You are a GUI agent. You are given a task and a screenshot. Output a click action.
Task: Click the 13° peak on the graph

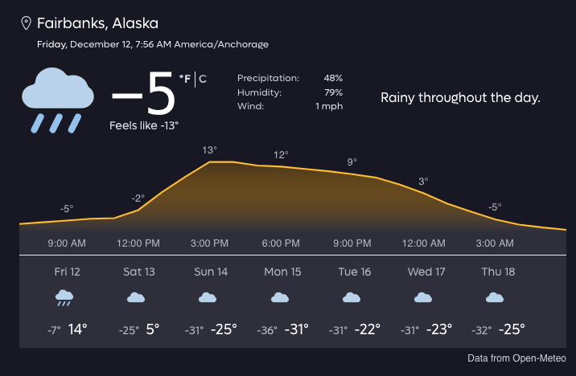click(211, 150)
